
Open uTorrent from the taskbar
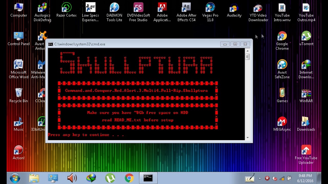(110, 178)
